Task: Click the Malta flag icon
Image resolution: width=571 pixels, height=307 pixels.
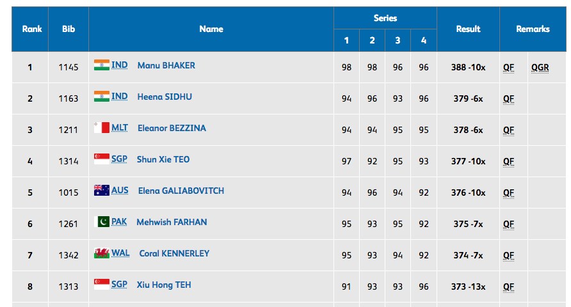Action: point(102,128)
